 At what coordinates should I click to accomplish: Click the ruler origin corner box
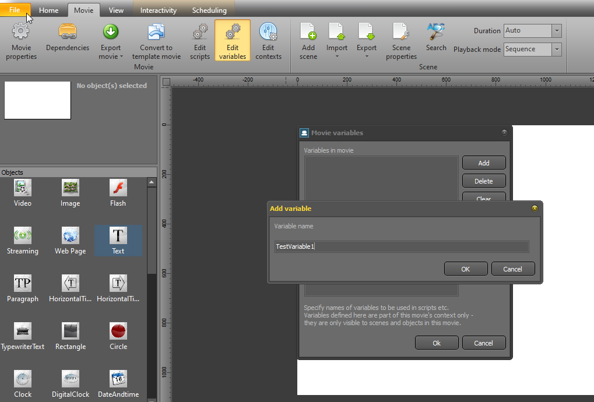[166, 82]
